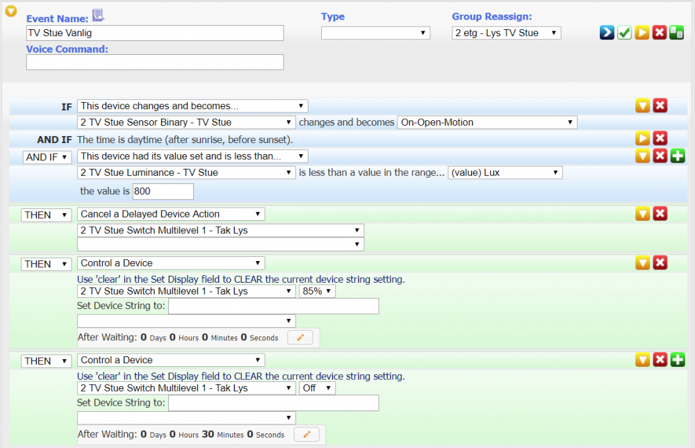Click the Event Name text field

155,33
